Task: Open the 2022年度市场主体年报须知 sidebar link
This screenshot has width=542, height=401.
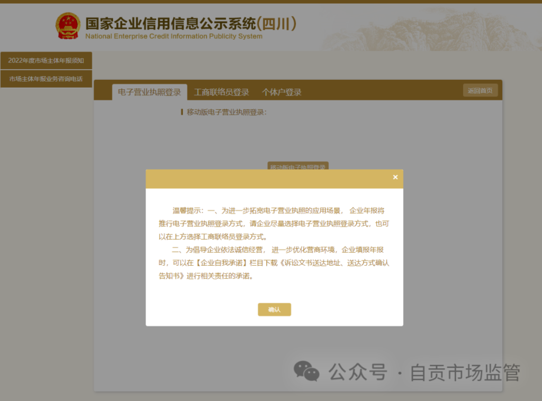Action: 46,61
